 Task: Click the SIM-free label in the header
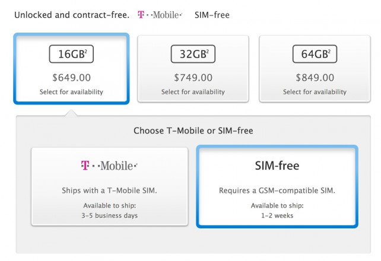pyautogui.click(x=212, y=15)
